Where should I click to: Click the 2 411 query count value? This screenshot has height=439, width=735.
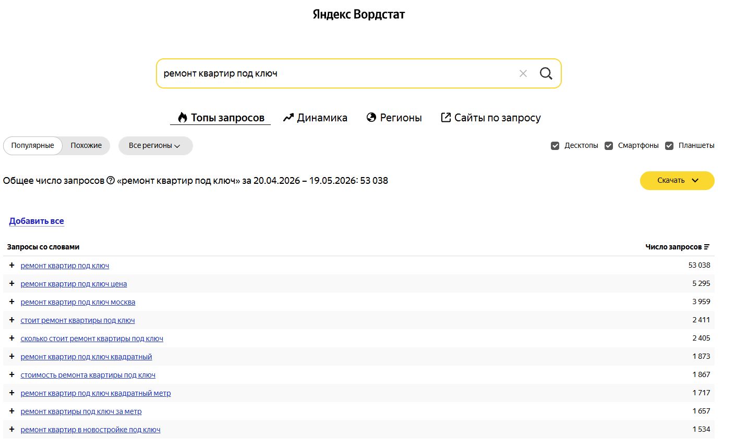tap(701, 320)
